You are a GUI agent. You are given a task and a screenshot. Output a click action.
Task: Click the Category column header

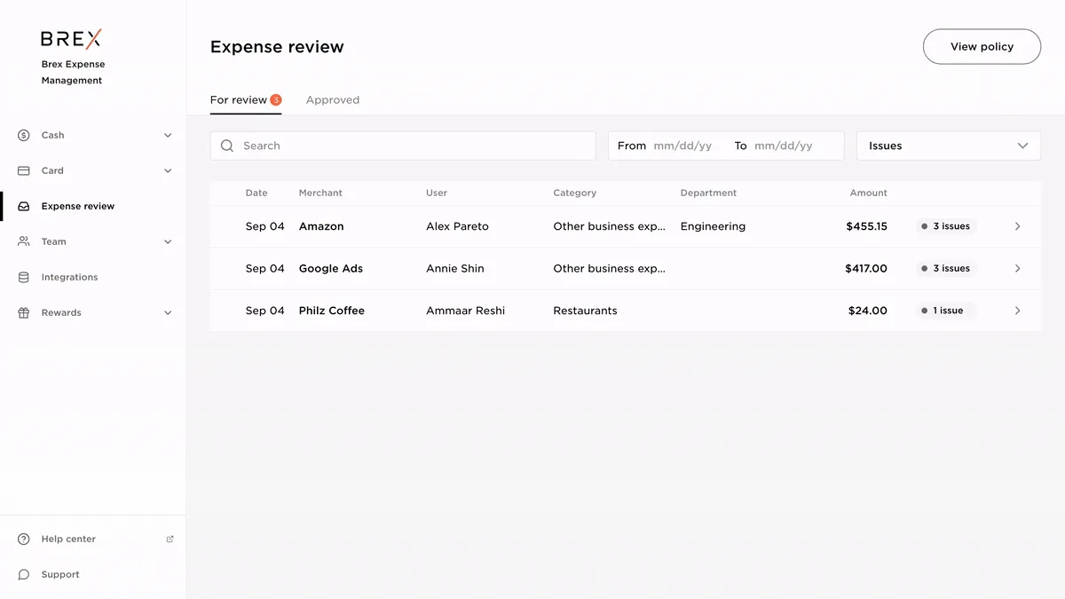coord(575,193)
